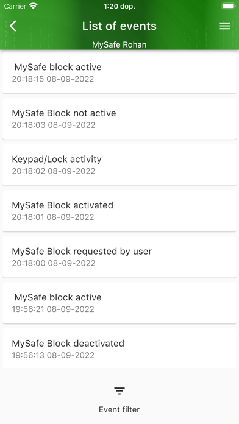Screen dimensions: 239x424
Task: Select the MySafe Block activated event
Action: [120, 211]
